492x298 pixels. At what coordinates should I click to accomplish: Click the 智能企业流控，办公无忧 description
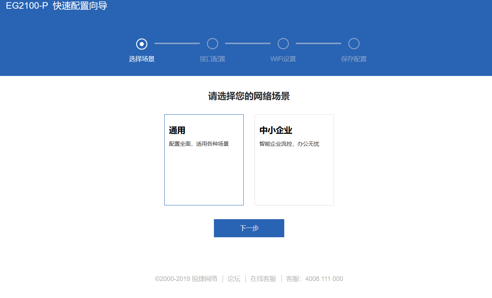click(289, 144)
